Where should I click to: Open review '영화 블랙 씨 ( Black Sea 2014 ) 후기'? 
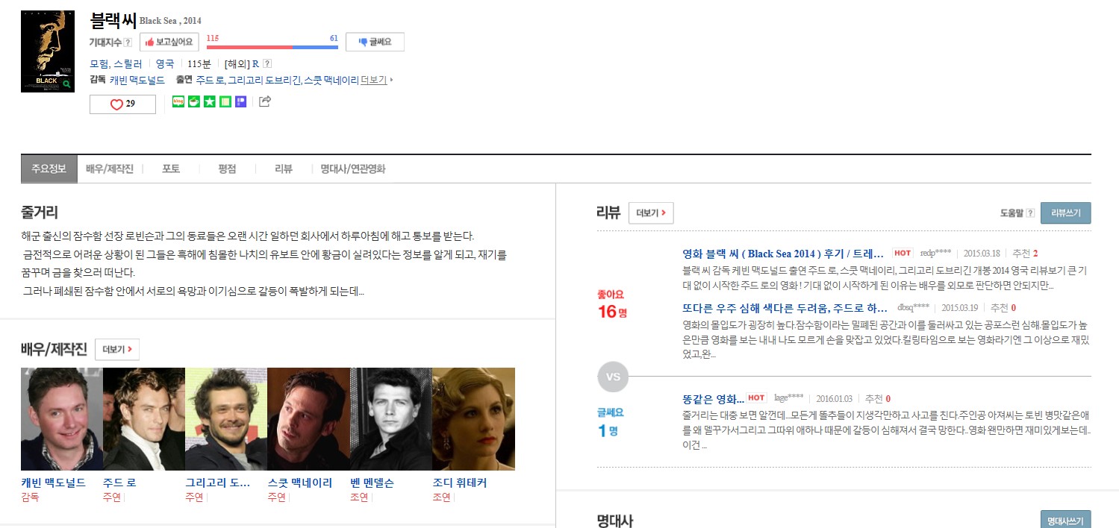783,253
